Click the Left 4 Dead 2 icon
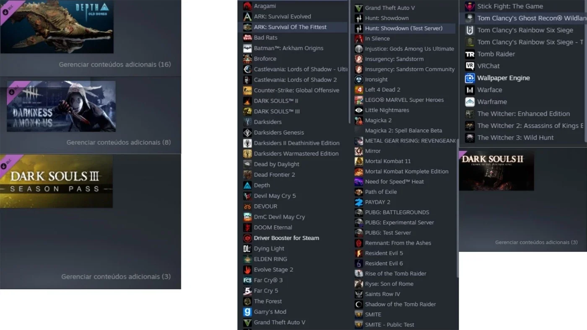Image resolution: width=587 pixels, height=330 pixels. (x=358, y=90)
